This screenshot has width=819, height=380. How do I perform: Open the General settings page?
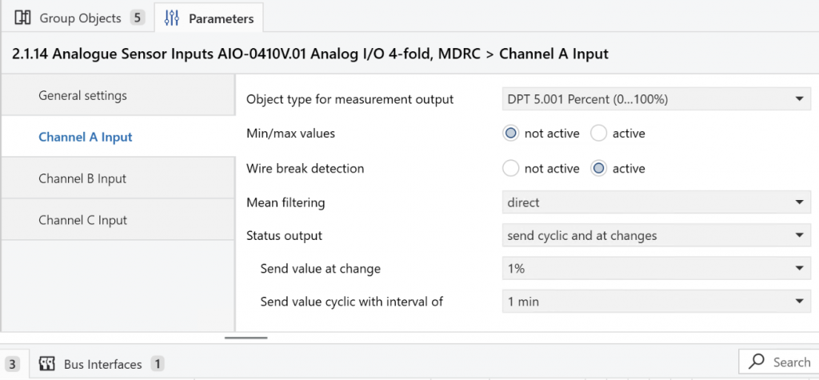pyautogui.click(x=83, y=96)
